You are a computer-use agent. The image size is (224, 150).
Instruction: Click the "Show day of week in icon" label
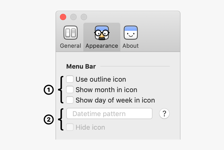pos(115,100)
